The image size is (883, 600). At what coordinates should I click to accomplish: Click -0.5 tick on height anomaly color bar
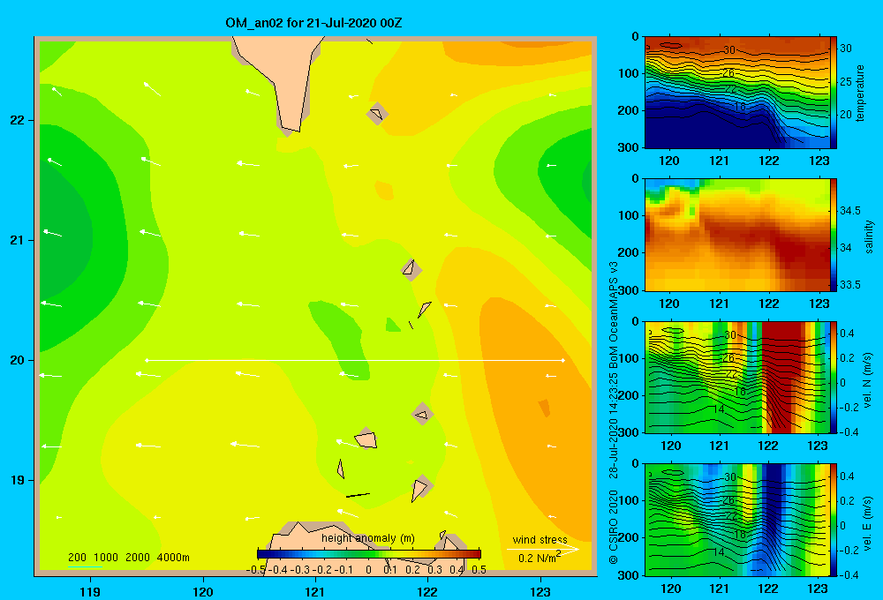pyautogui.click(x=256, y=570)
